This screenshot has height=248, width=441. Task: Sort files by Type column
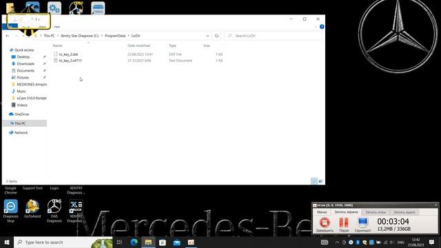point(172,45)
